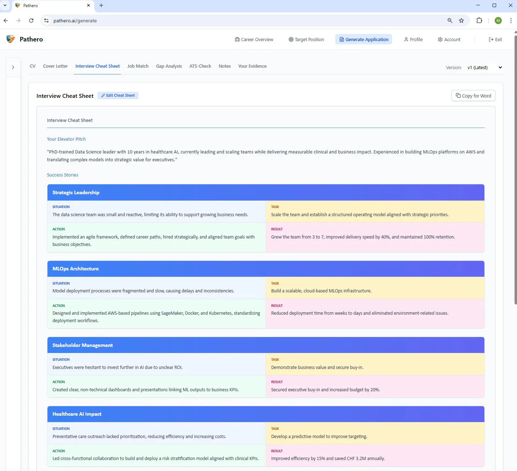
Task: Click the site information icon in address bar
Action: [x=46, y=21]
